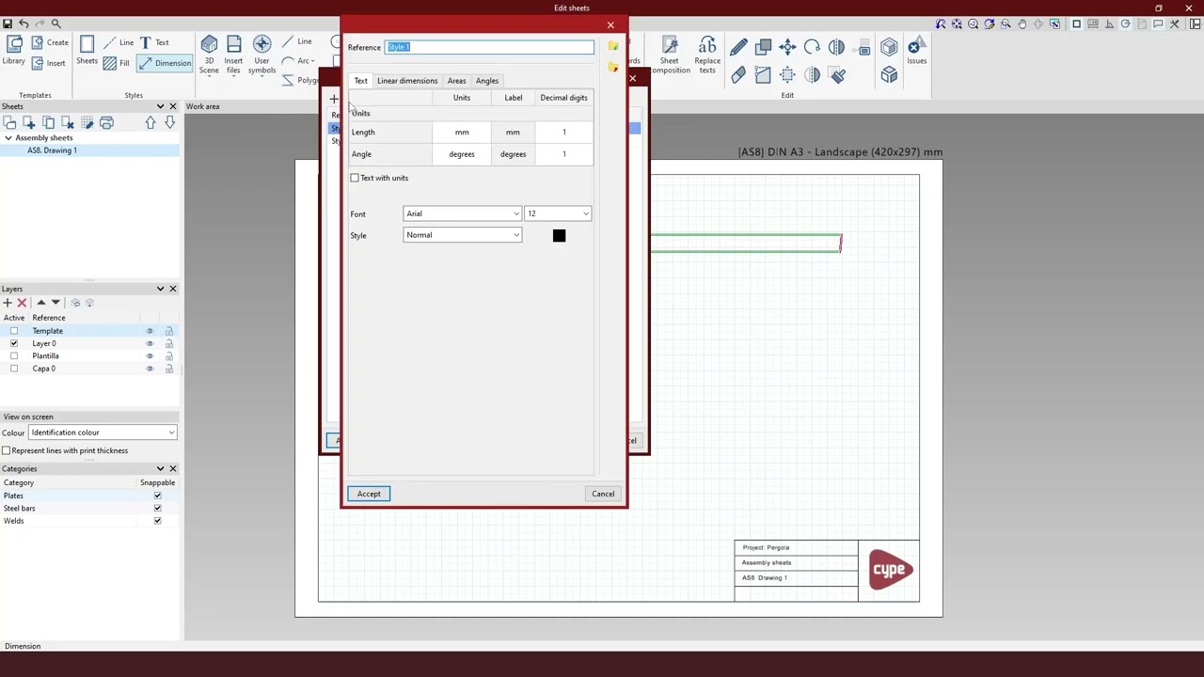Enable Text with units checkbox
Image resolution: width=1204 pixels, height=677 pixels.
355,178
